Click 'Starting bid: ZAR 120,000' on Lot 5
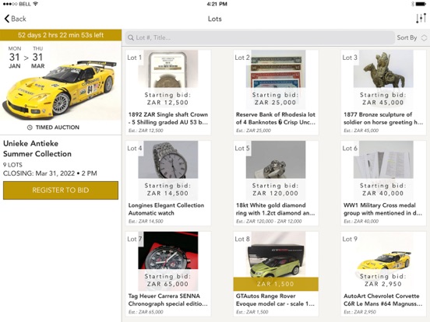 tap(276, 189)
